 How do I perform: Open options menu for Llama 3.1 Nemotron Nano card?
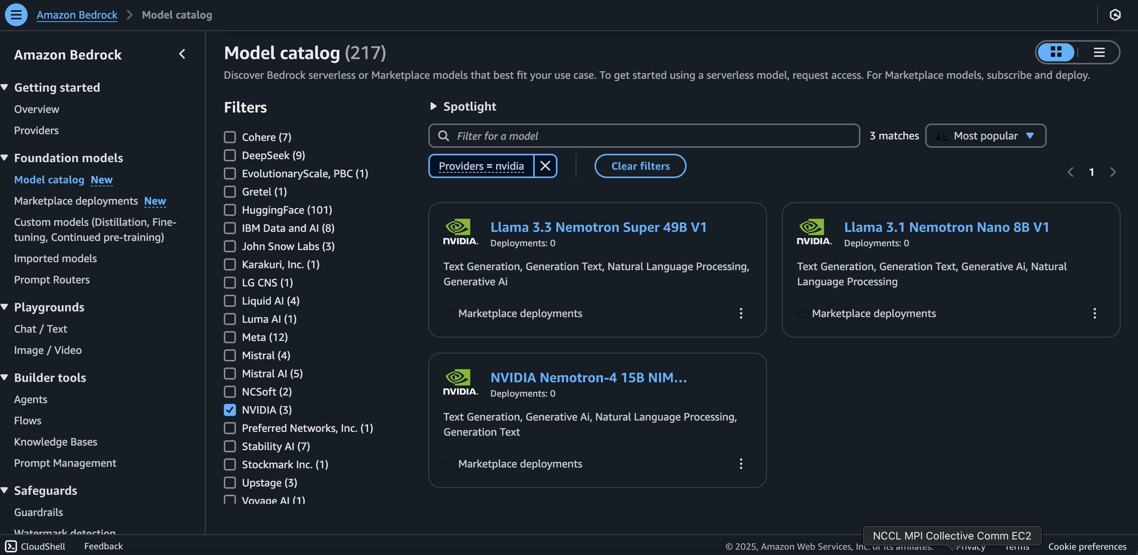click(x=1094, y=313)
